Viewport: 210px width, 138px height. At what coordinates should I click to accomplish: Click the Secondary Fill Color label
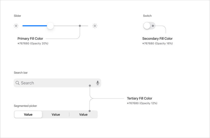[x=157, y=39]
